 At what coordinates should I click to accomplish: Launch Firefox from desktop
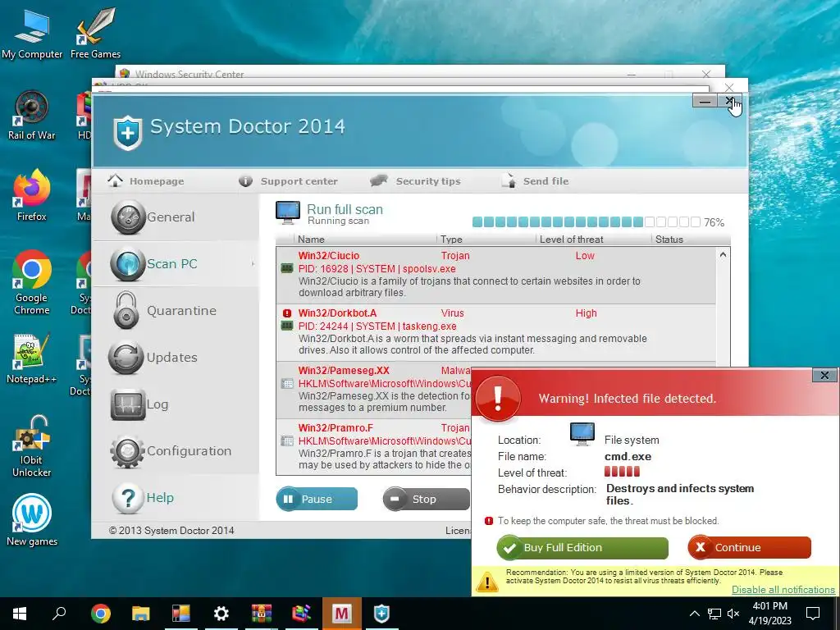point(32,195)
